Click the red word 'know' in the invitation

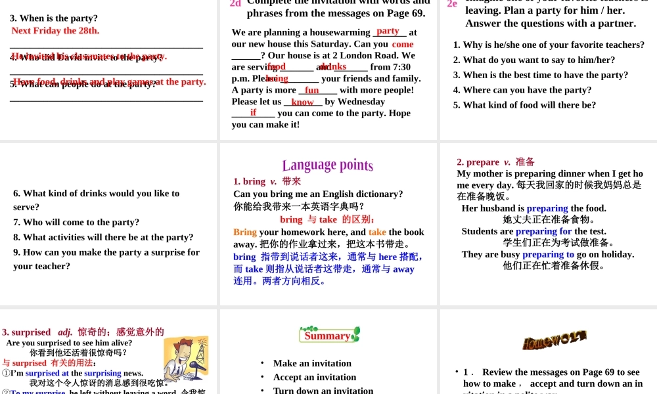click(x=302, y=102)
